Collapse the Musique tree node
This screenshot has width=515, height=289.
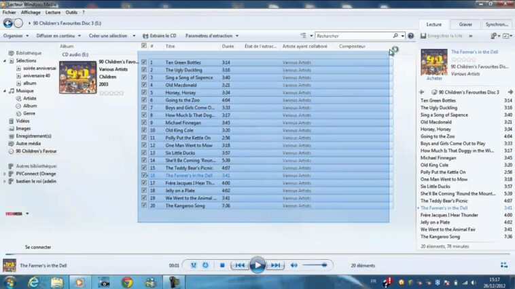(5, 91)
